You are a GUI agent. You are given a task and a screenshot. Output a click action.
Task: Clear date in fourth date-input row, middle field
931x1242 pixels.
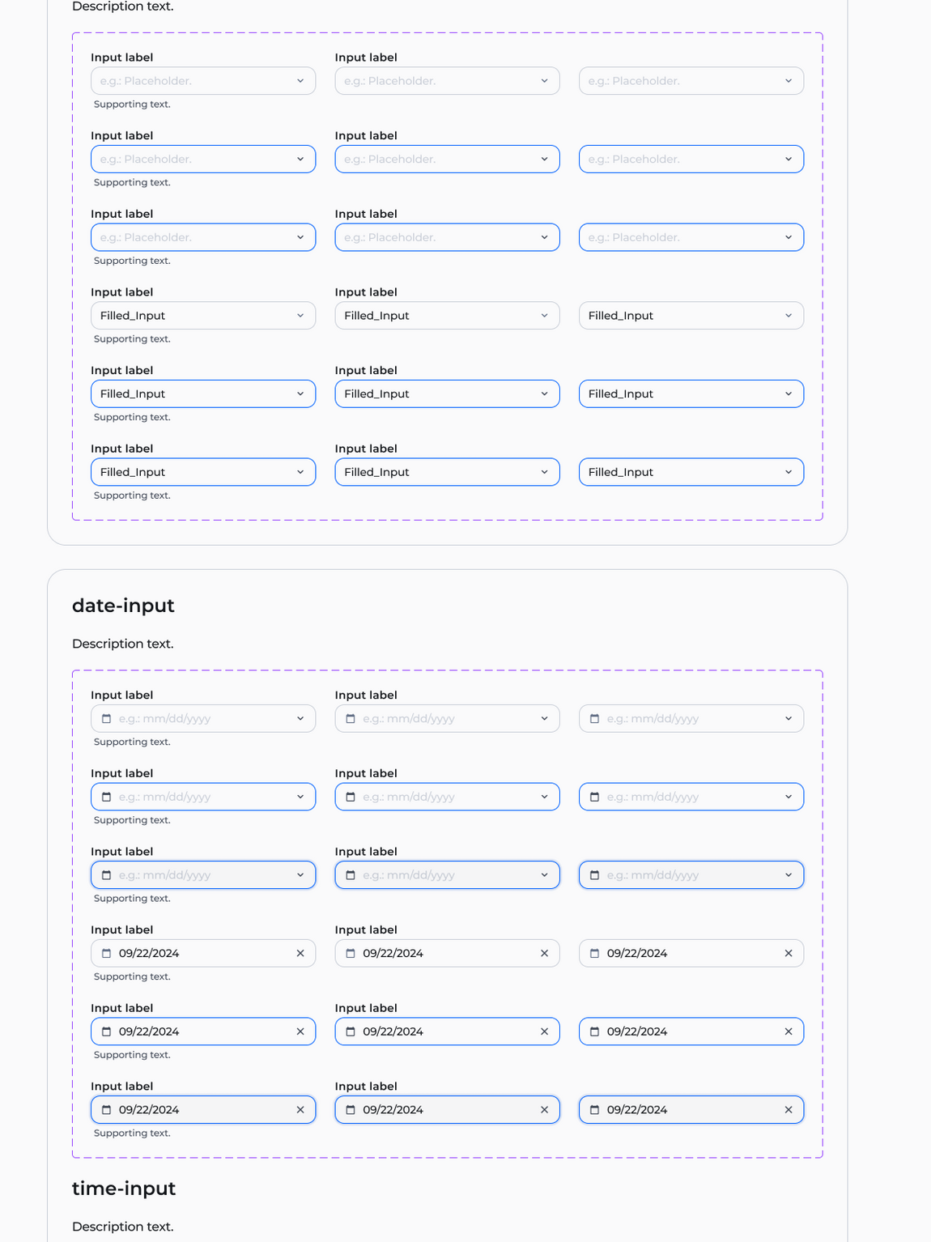[x=544, y=954]
